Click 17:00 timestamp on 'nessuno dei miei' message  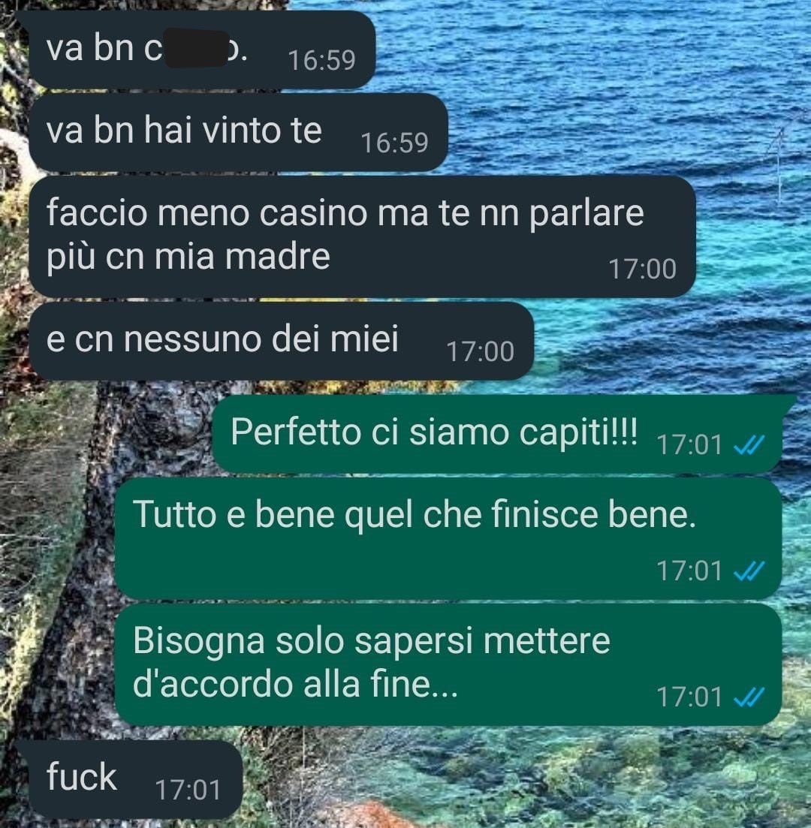[481, 351]
